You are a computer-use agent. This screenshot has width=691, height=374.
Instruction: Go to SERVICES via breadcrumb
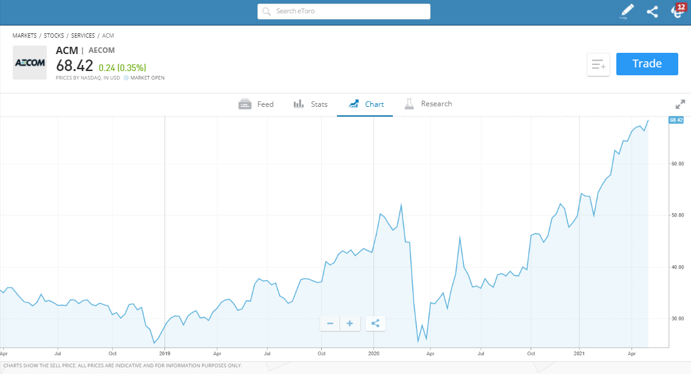tap(83, 35)
